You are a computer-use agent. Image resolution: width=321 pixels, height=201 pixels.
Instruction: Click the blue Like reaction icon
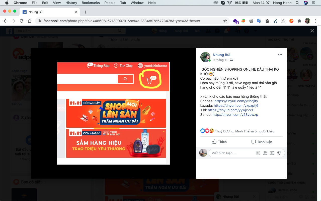(x=203, y=131)
